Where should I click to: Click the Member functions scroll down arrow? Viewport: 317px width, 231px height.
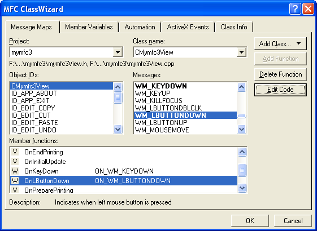242,188
